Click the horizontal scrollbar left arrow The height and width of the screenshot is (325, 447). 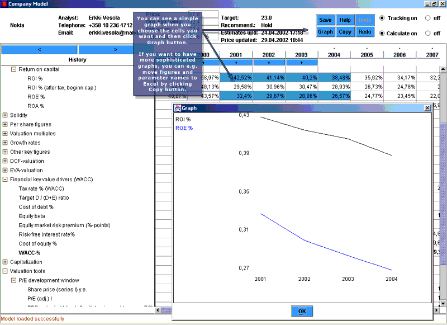[158, 310]
